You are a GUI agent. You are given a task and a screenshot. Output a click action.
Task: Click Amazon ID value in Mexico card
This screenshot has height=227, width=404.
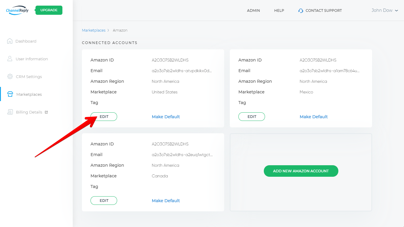click(x=318, y=60)
